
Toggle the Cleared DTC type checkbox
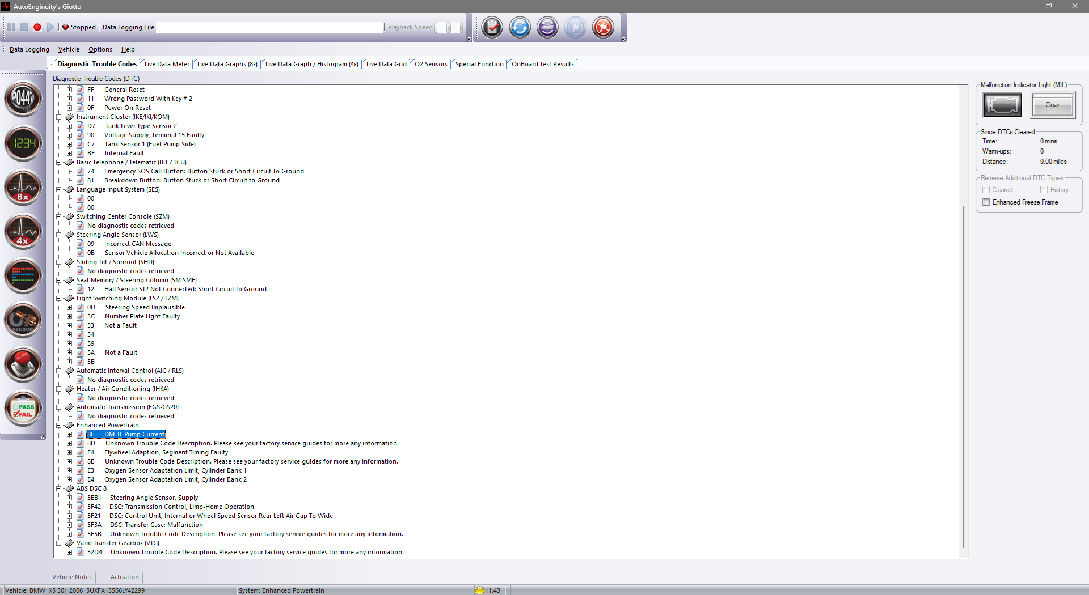pos(986,190)
